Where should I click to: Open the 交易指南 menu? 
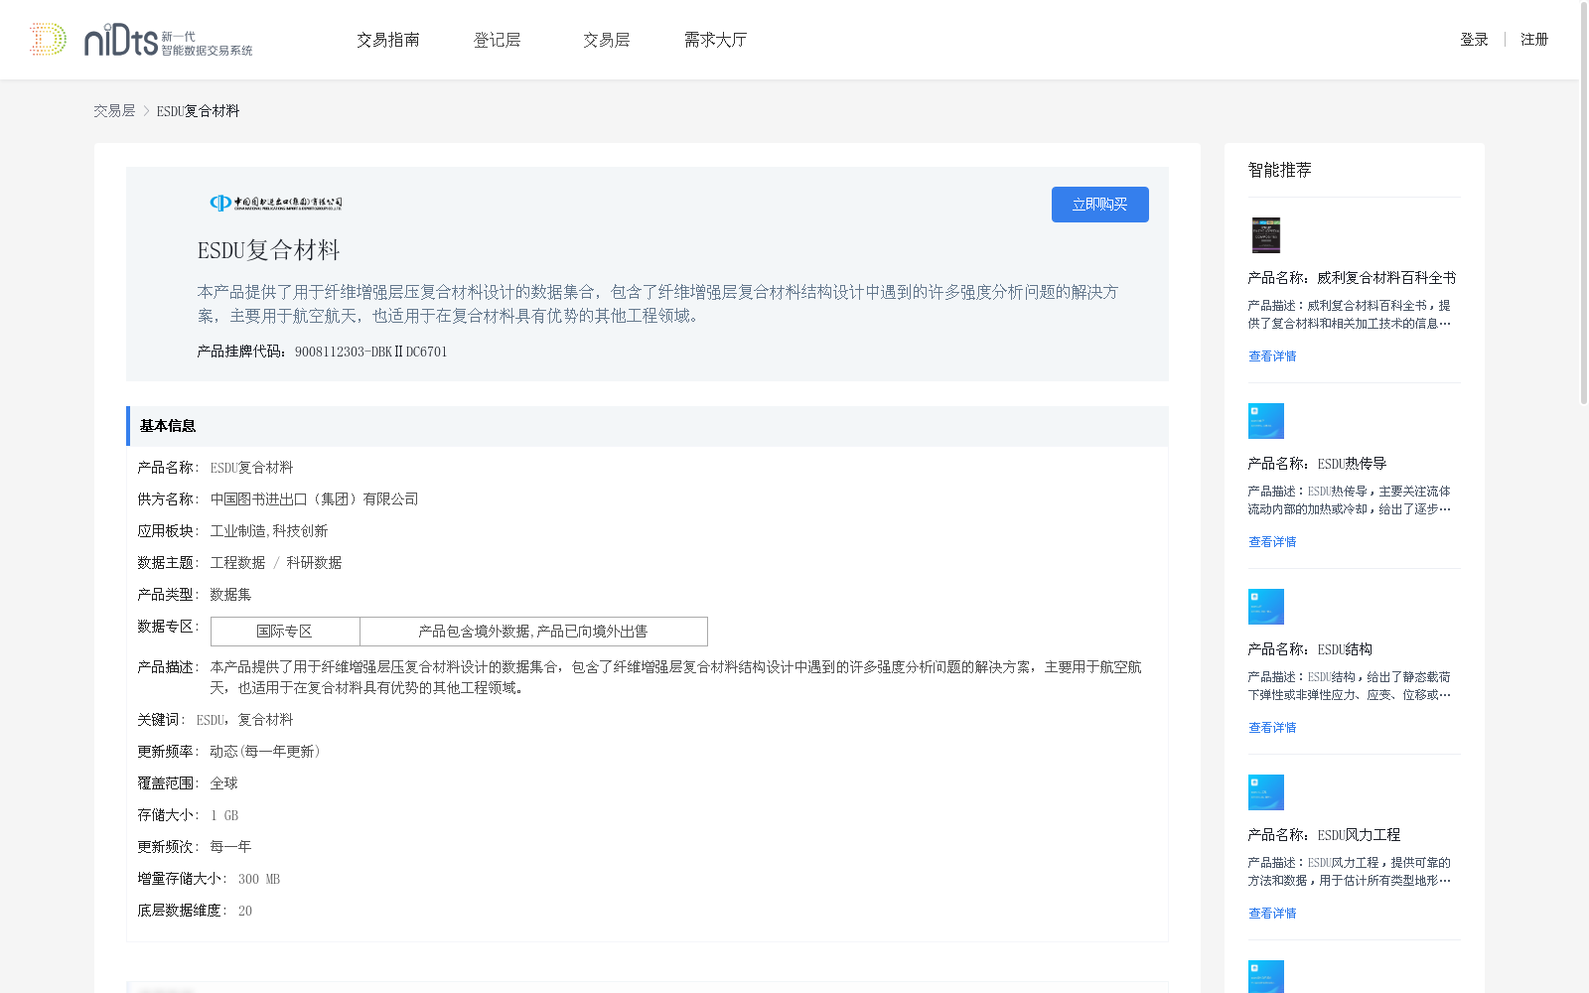pos(388,40)
